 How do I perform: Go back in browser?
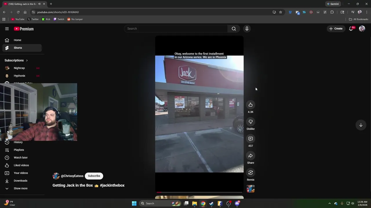point(4,12)
